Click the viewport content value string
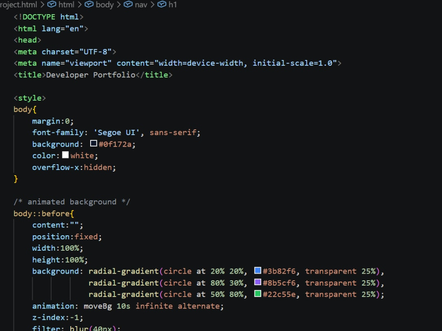442x331 pixels. click(x=245, y=63)
